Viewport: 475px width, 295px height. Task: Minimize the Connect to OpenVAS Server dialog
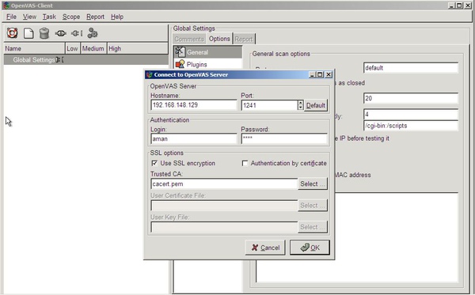[x=313, y=74]
